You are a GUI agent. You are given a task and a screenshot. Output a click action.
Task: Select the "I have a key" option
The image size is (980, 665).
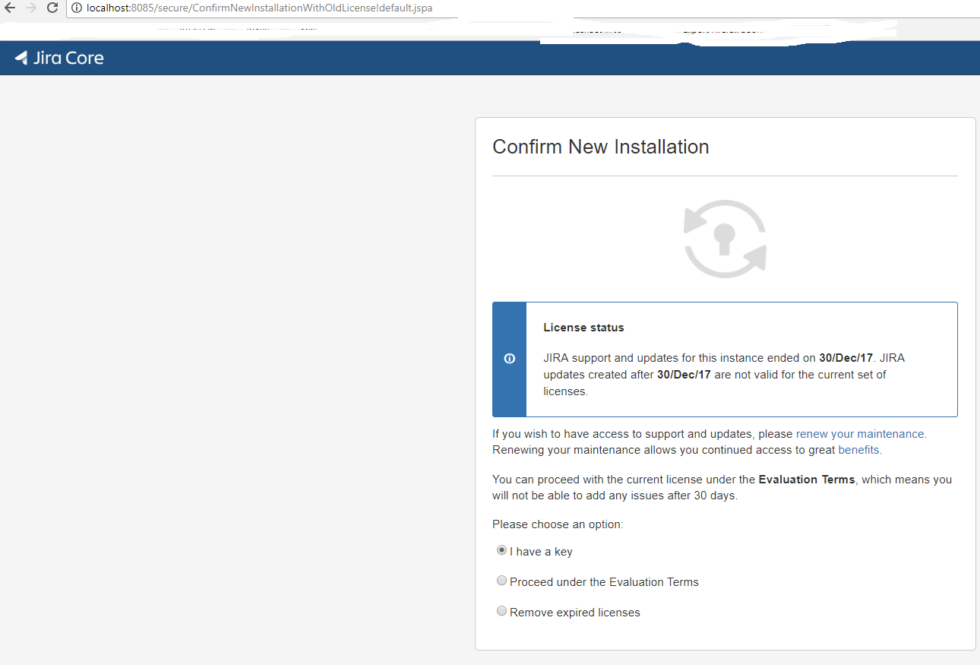tap(501, 550)
